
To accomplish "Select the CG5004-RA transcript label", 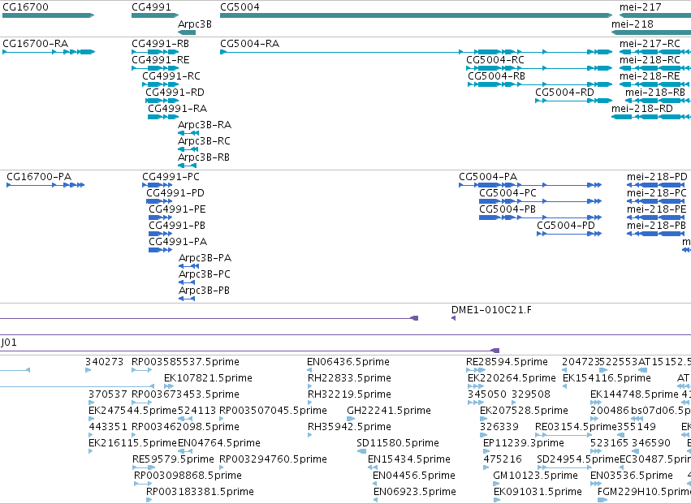I will point(249,44).
